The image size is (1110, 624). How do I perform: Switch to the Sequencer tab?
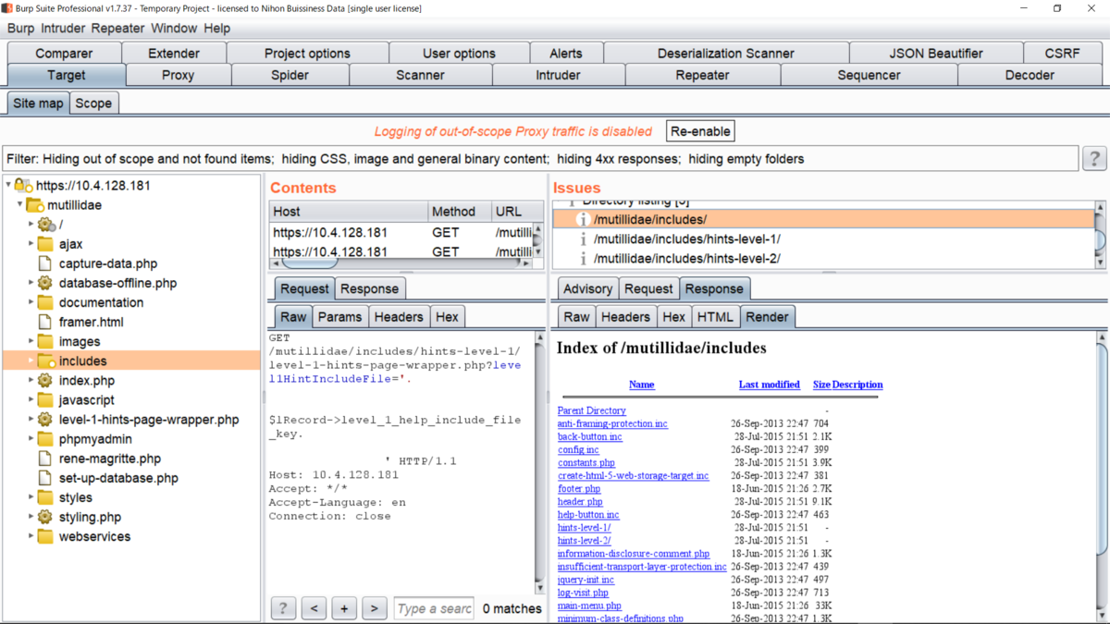pyautogui.click(x=869, y=75)
